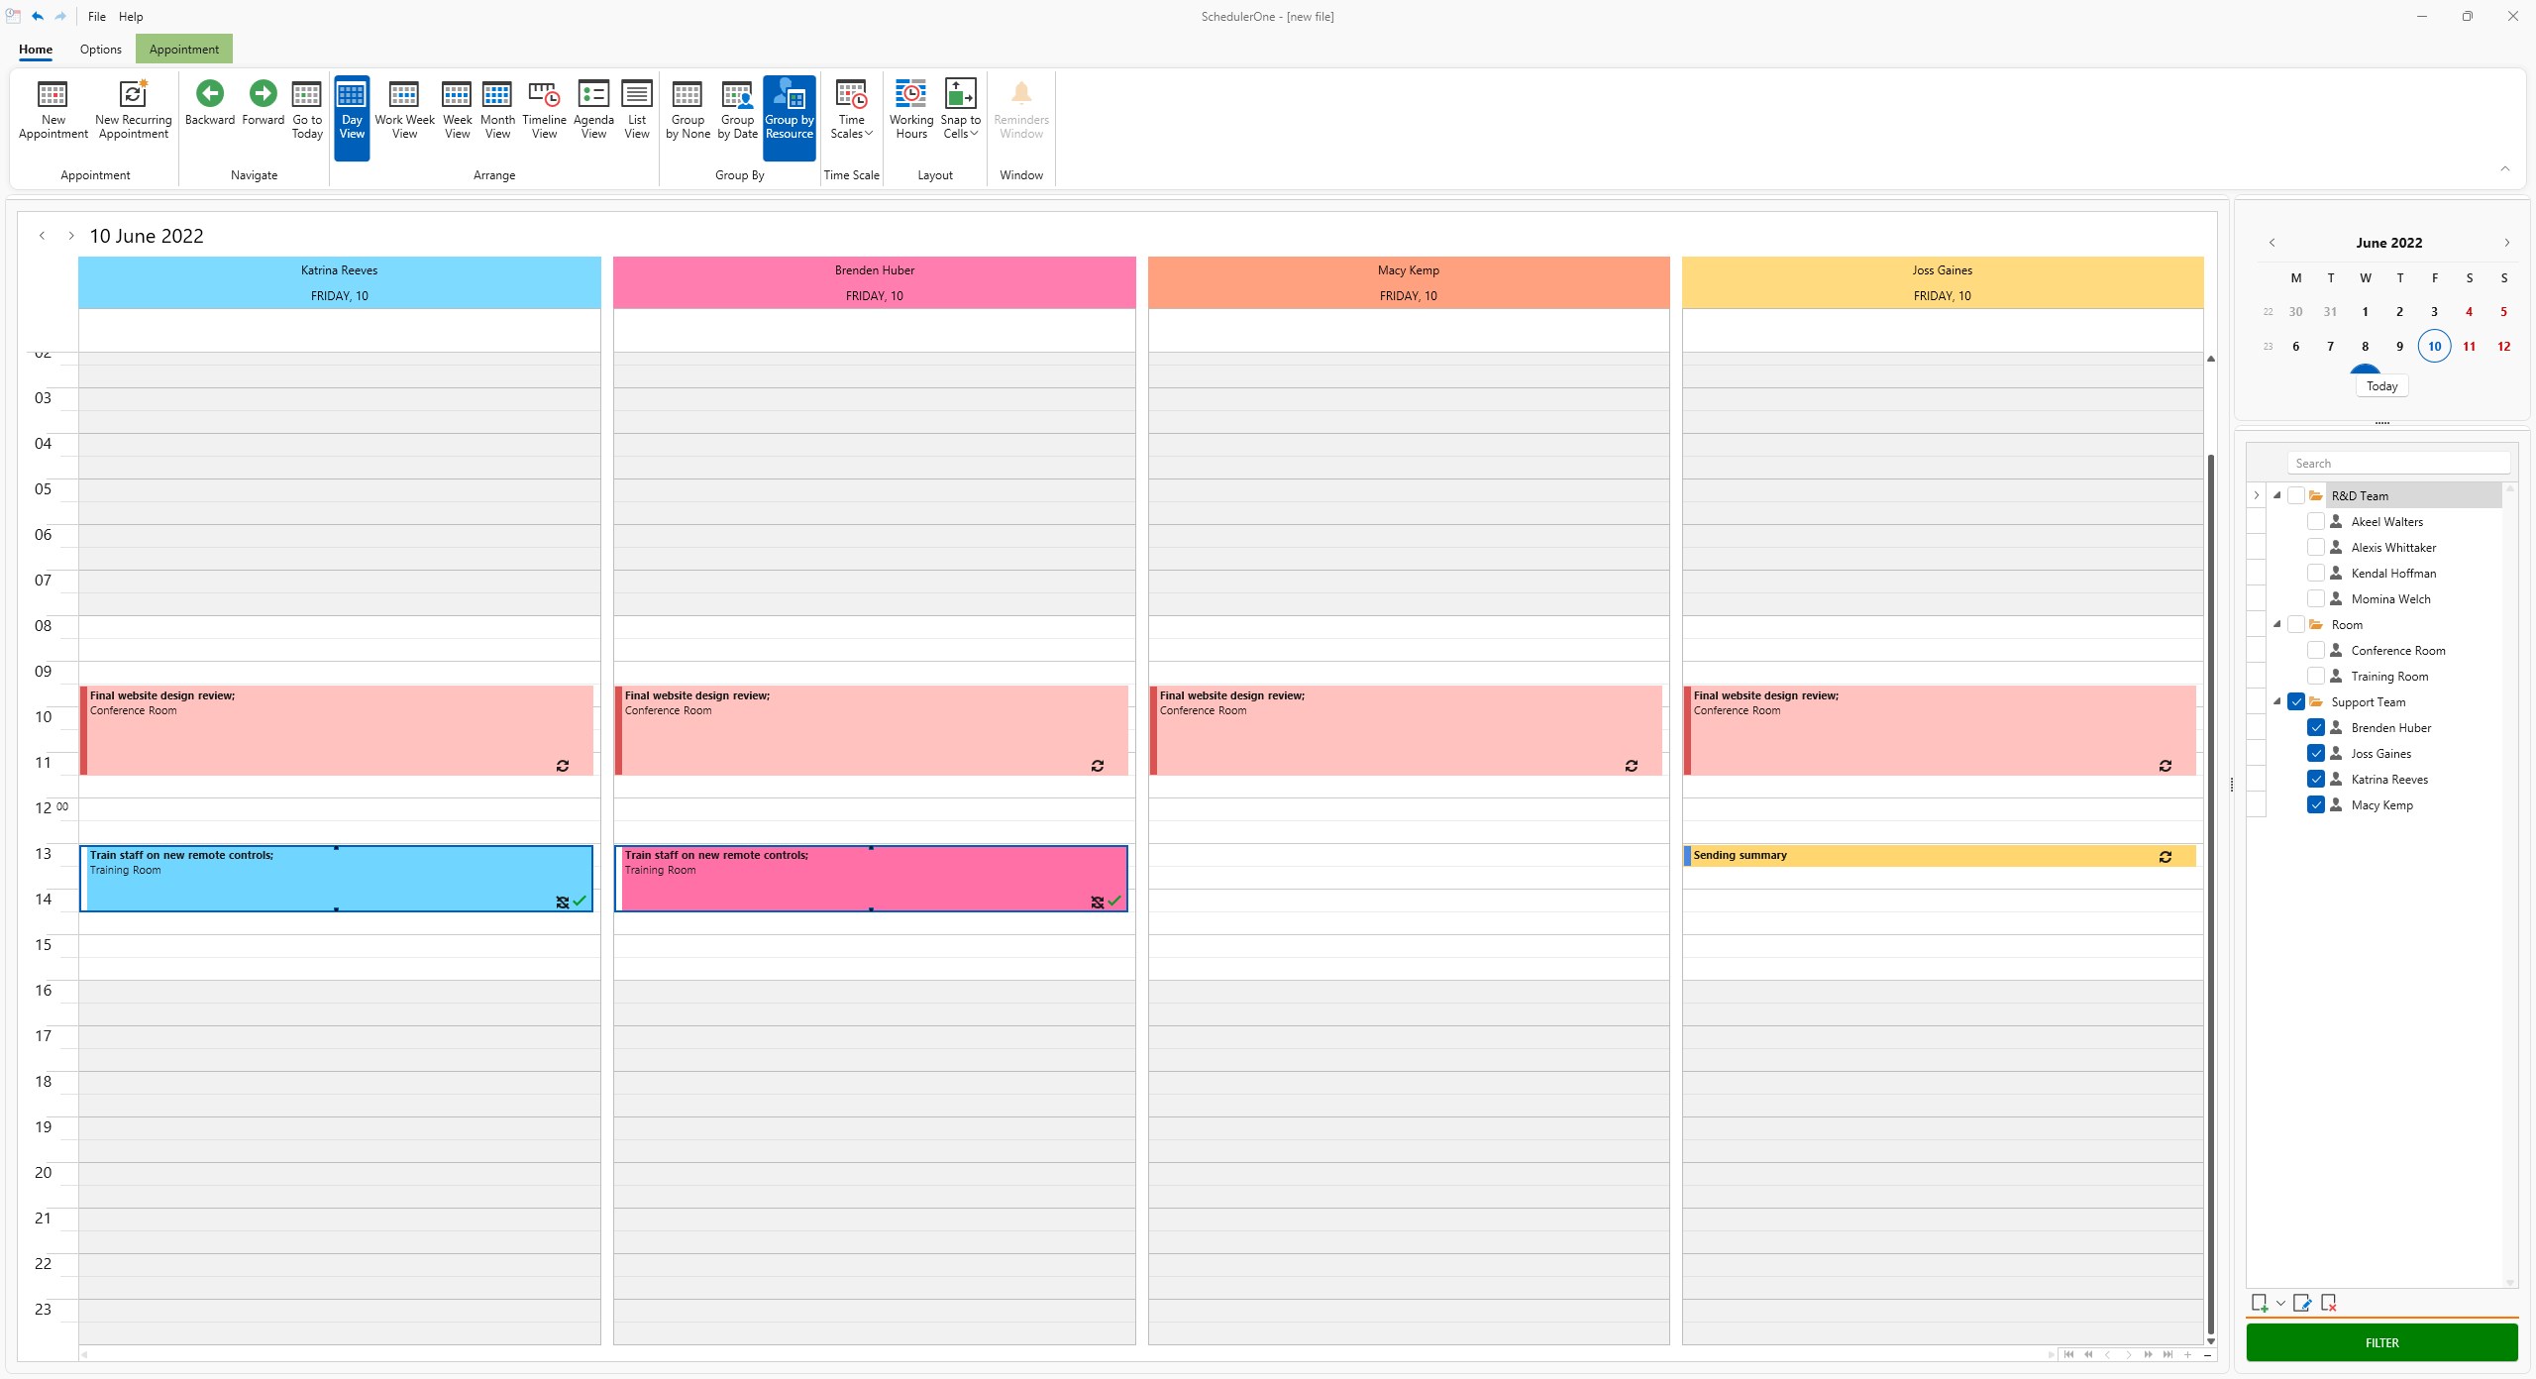Open the Timeline View
The height and width of the screenshot is (1379, 2536).
544,109
